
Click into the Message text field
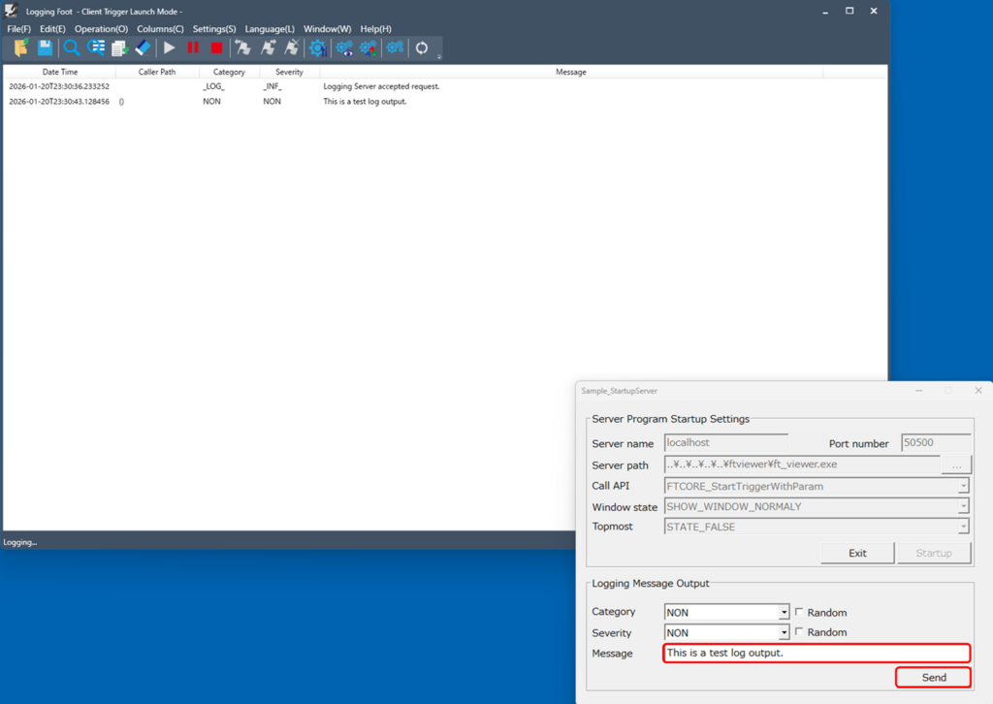[x=816, y=653]
